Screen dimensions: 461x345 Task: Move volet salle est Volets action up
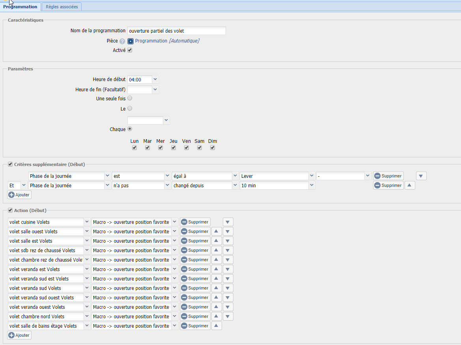pos(217,241)
